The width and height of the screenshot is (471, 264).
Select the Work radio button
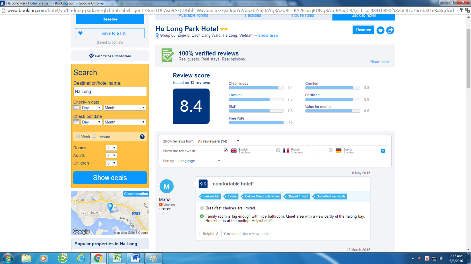(78, 136)
